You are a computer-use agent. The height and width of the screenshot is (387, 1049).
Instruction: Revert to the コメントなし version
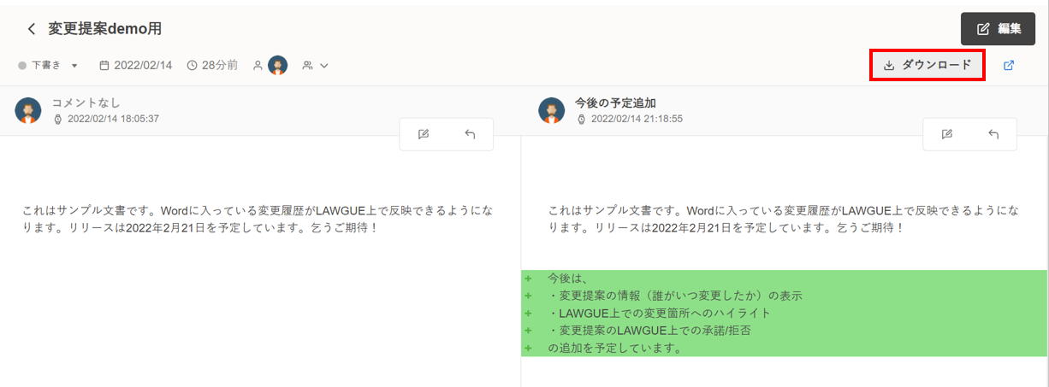pyautogui.click(x=470, y=134)
